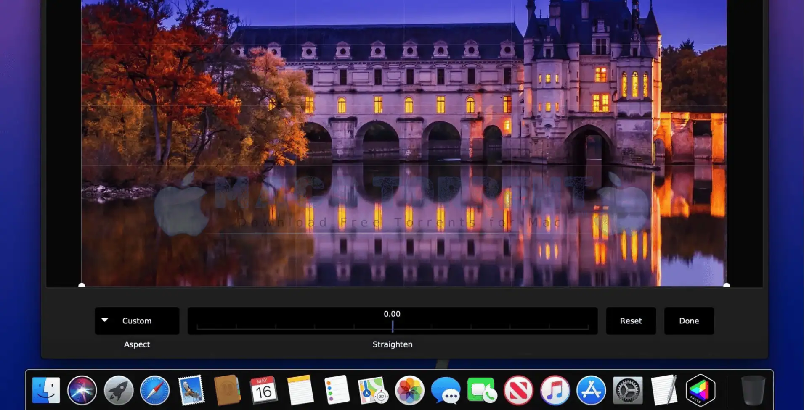The height and width of the screenshot is (410, 804).
Task: Open FaceTime green camera icon
Action: 482,390
